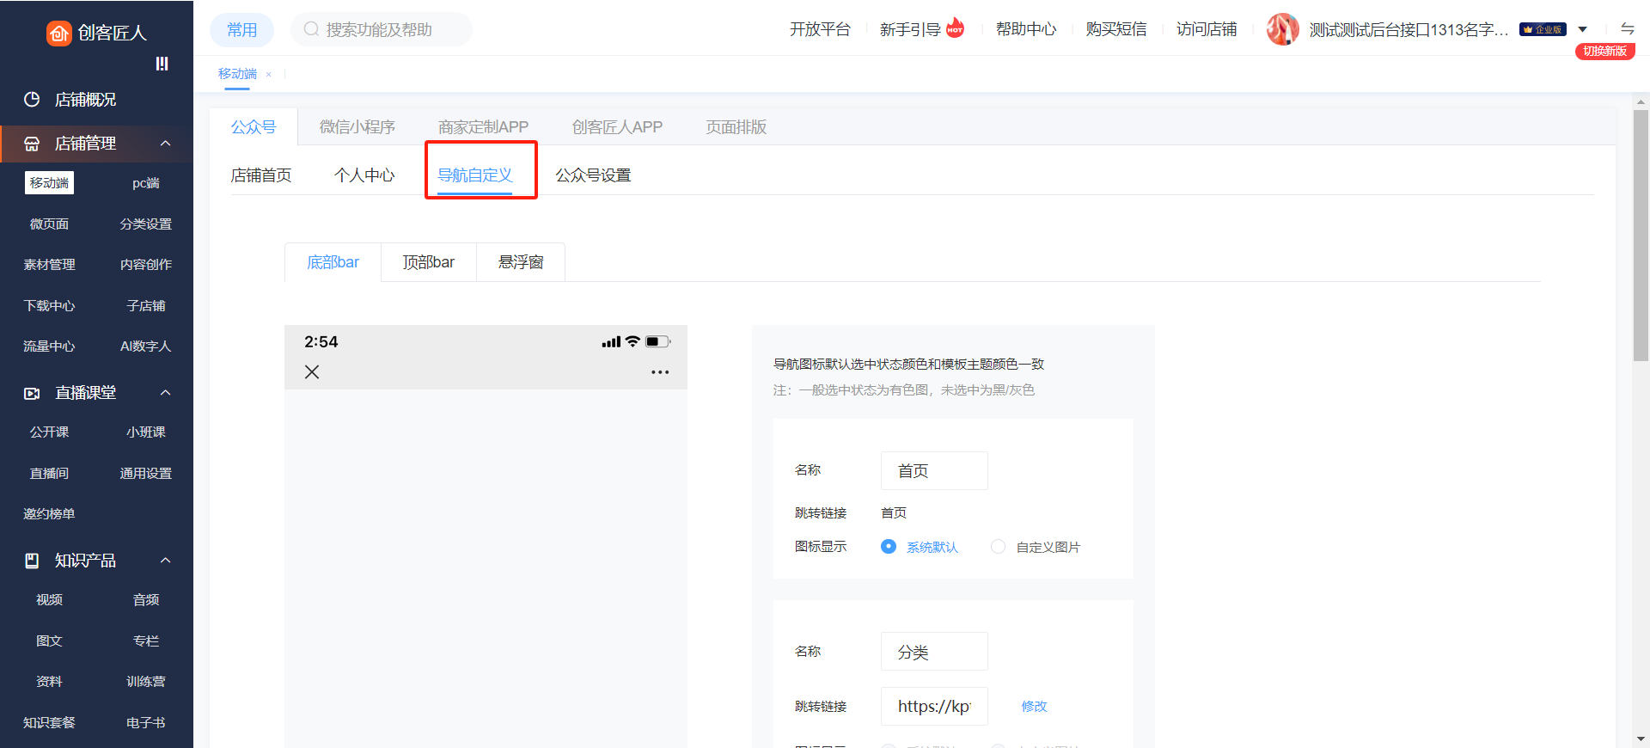Select the 系统默认 radio button
Viewport: 1650px width, 748px height.
coord(889,547)
